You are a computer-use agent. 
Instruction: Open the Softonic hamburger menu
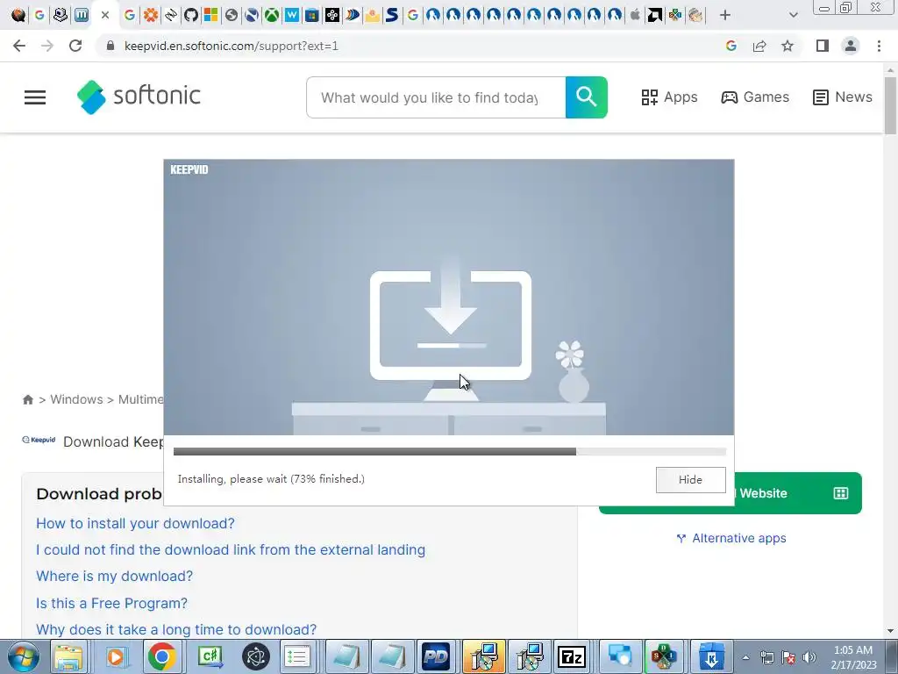[35, 97]
